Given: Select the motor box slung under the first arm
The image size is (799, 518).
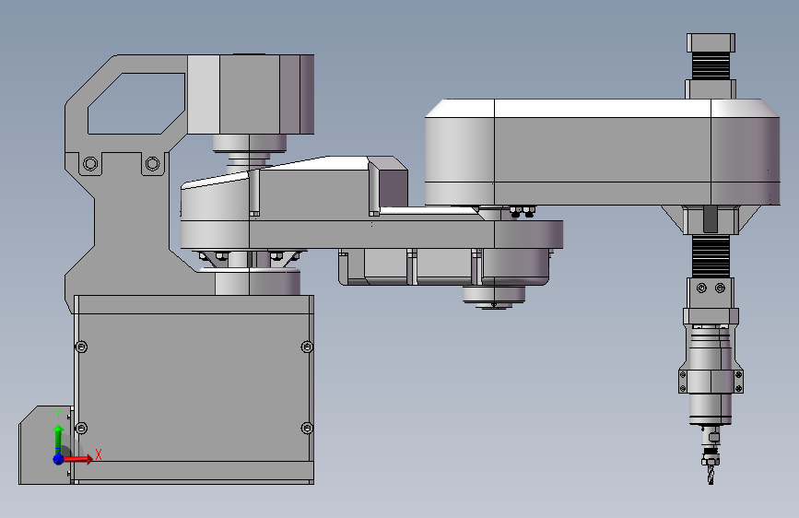Looking at the screenshot, I should point(443,266).
